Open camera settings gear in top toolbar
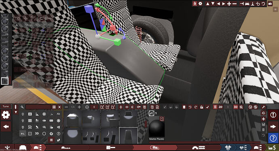 coord(200,4)
